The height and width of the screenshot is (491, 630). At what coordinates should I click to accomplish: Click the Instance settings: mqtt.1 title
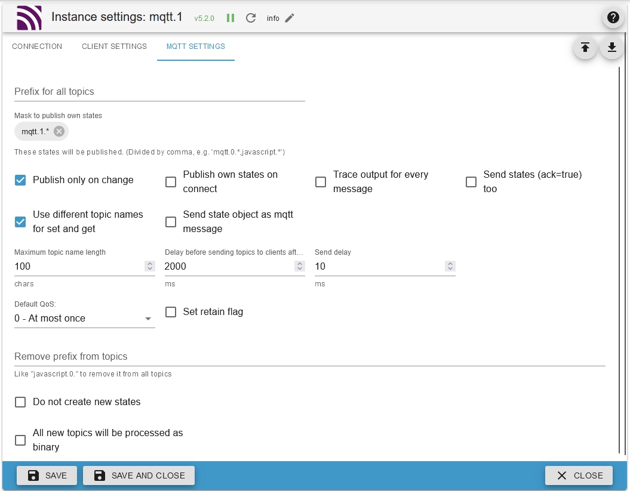117,17
